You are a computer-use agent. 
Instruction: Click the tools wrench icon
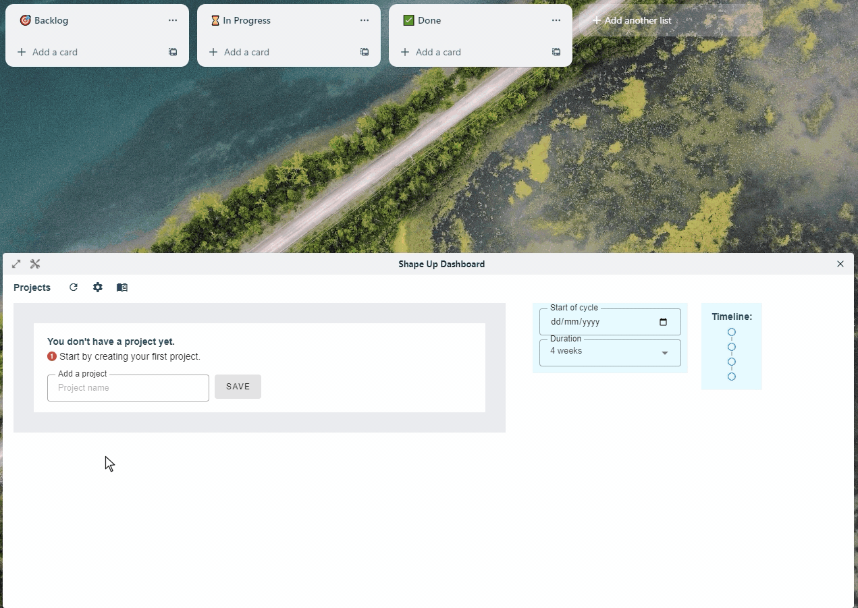point(34,264)
